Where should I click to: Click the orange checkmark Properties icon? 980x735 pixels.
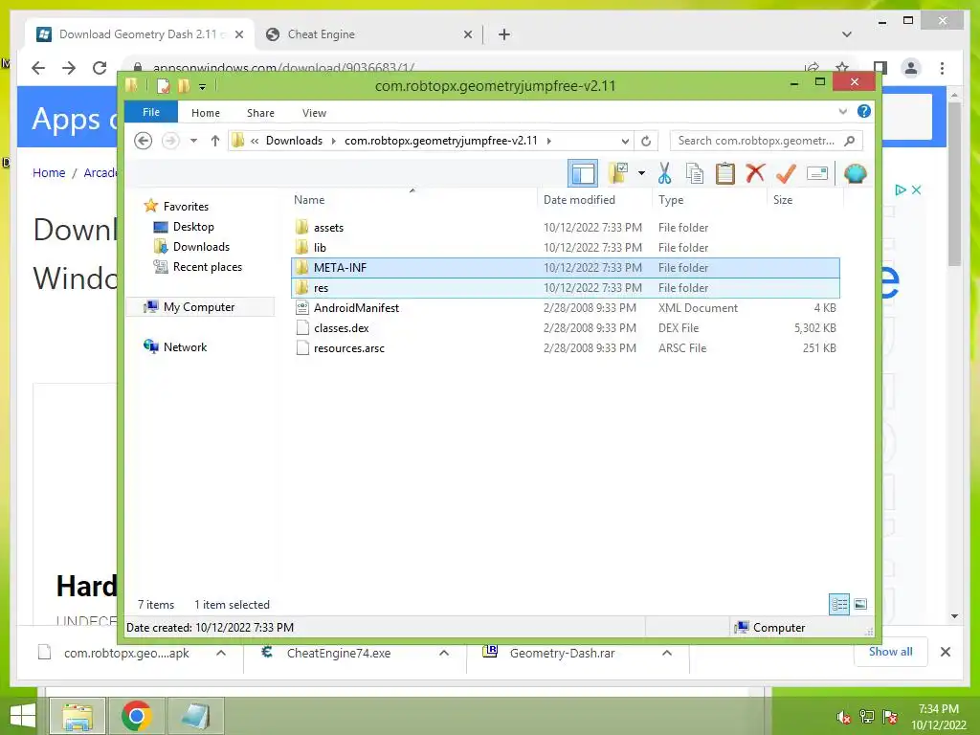click(x=786, y=173)
